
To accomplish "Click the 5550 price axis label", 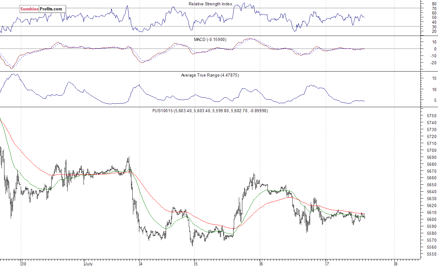I will click(x=431, y=254).
